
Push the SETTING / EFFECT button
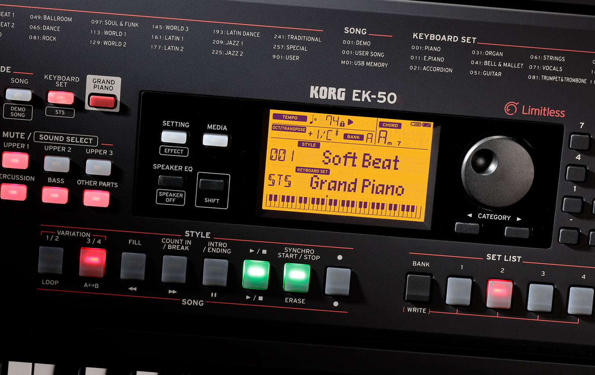point(174,137)
